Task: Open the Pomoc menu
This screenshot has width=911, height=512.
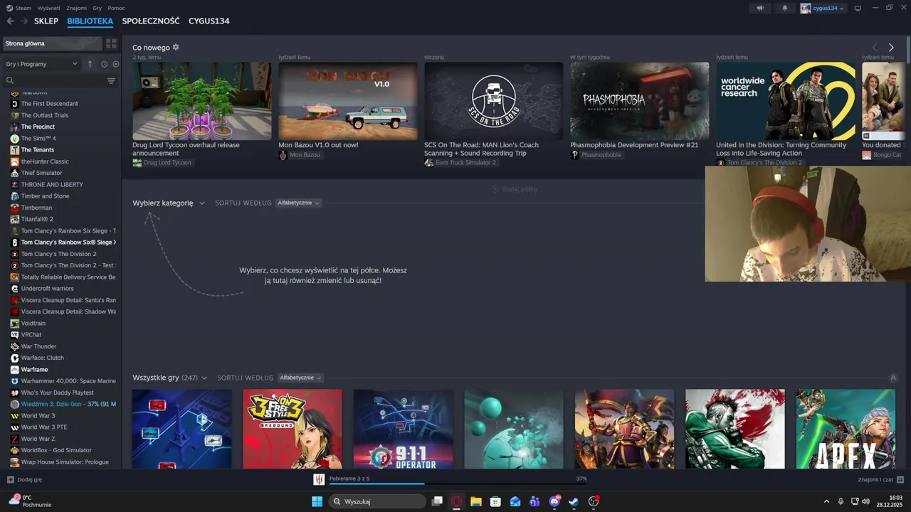Action: coord(116,8)
